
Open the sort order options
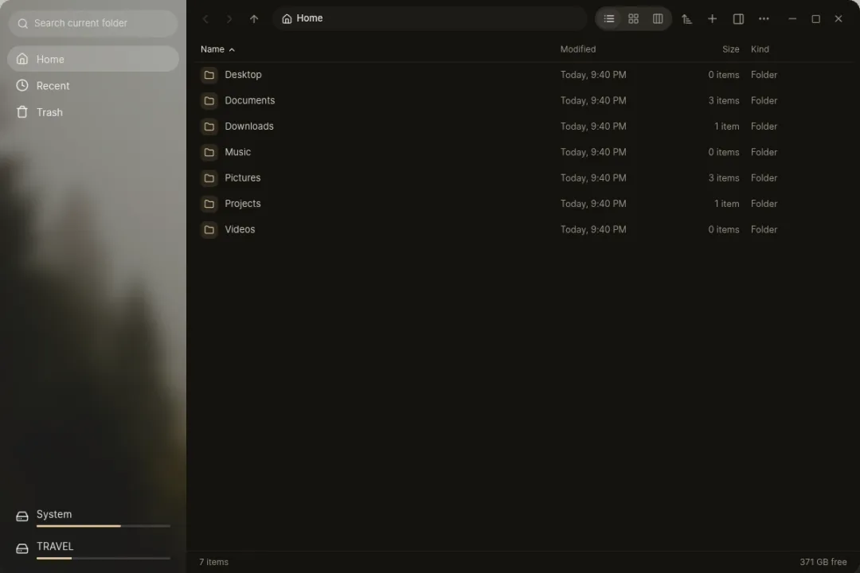click(686, 19)
